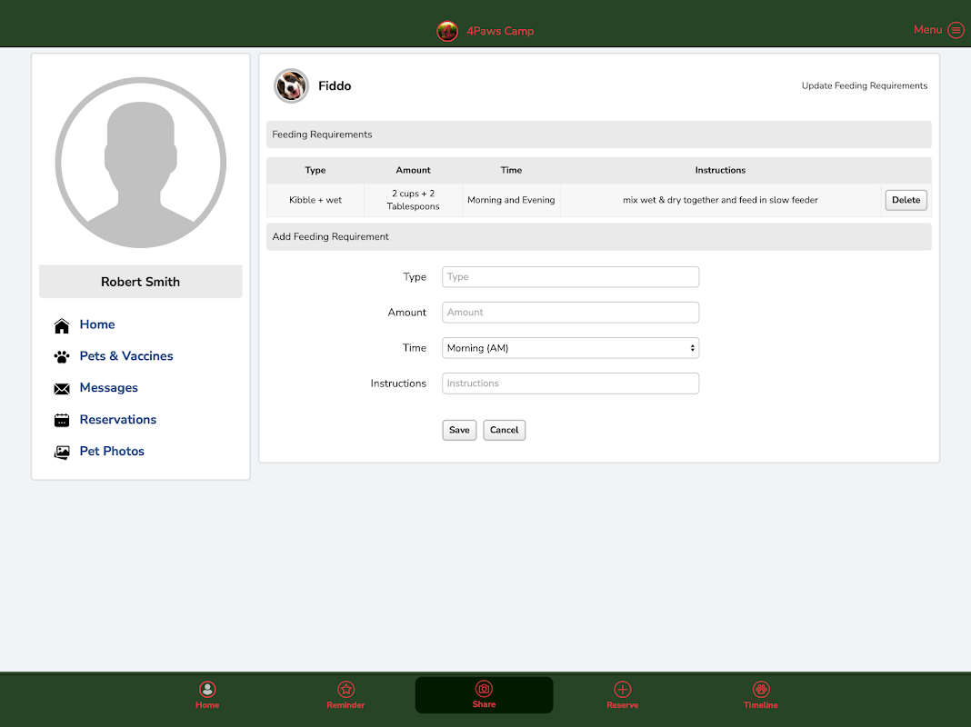Click the 'Add Feeding Requirement' section header
The height and width of the screenshot is (727, 971).
click(599, 236)
